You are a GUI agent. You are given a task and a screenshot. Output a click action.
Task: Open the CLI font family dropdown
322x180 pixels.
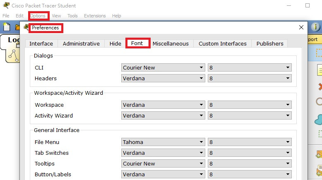click(163, 67)
